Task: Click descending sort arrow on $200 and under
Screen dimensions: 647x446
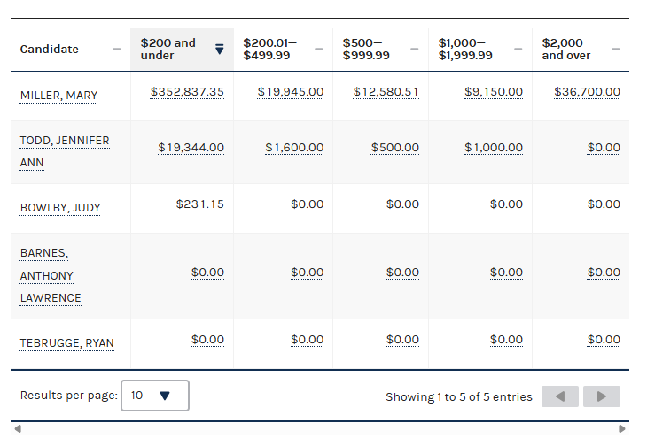Action: tap(220, 50)
